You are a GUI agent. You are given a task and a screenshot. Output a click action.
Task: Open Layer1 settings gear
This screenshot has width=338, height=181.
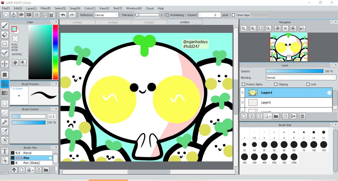[x=329, y=93]
